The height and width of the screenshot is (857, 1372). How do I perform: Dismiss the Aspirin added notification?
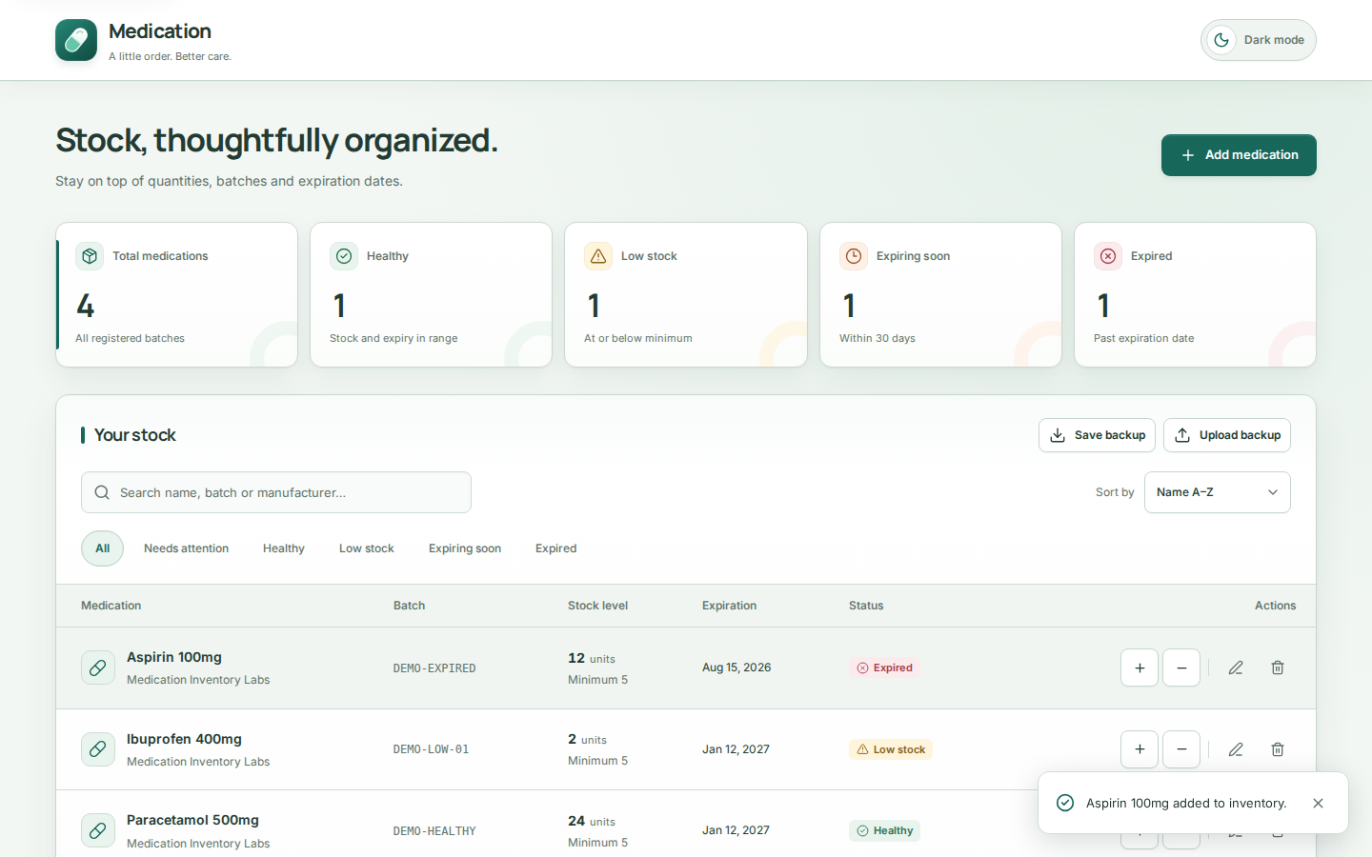tap(1318, 803)
